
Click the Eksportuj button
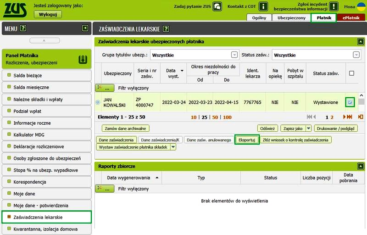click(247, 140)
